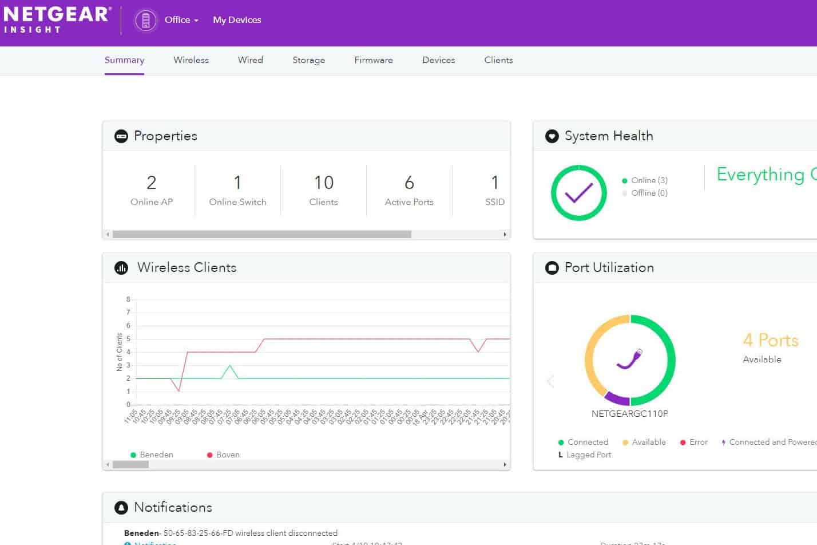Click the Port Utilization panel icon
817x545 pixels.
[552, 268]
